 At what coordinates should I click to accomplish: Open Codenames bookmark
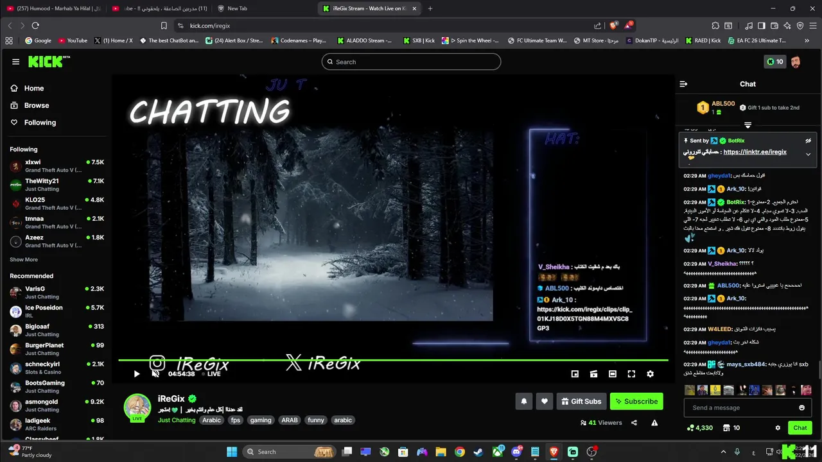pyautogui.click(x=299, y=40)
